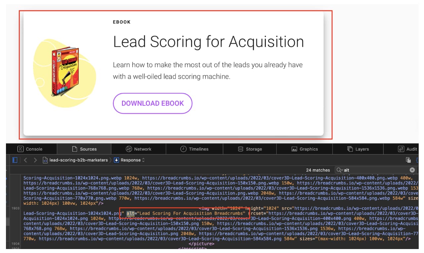This screenshot has height=253, width=424.
Task: Click the back arrow in Sources path bar
Action: coord(25,160)
